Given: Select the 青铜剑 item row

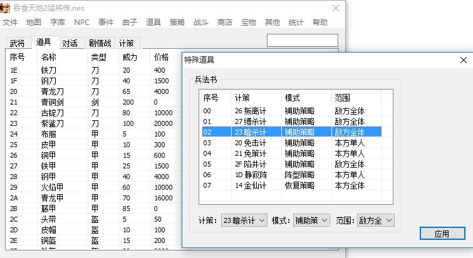Looking at the screenshot, I should point(94,102).
